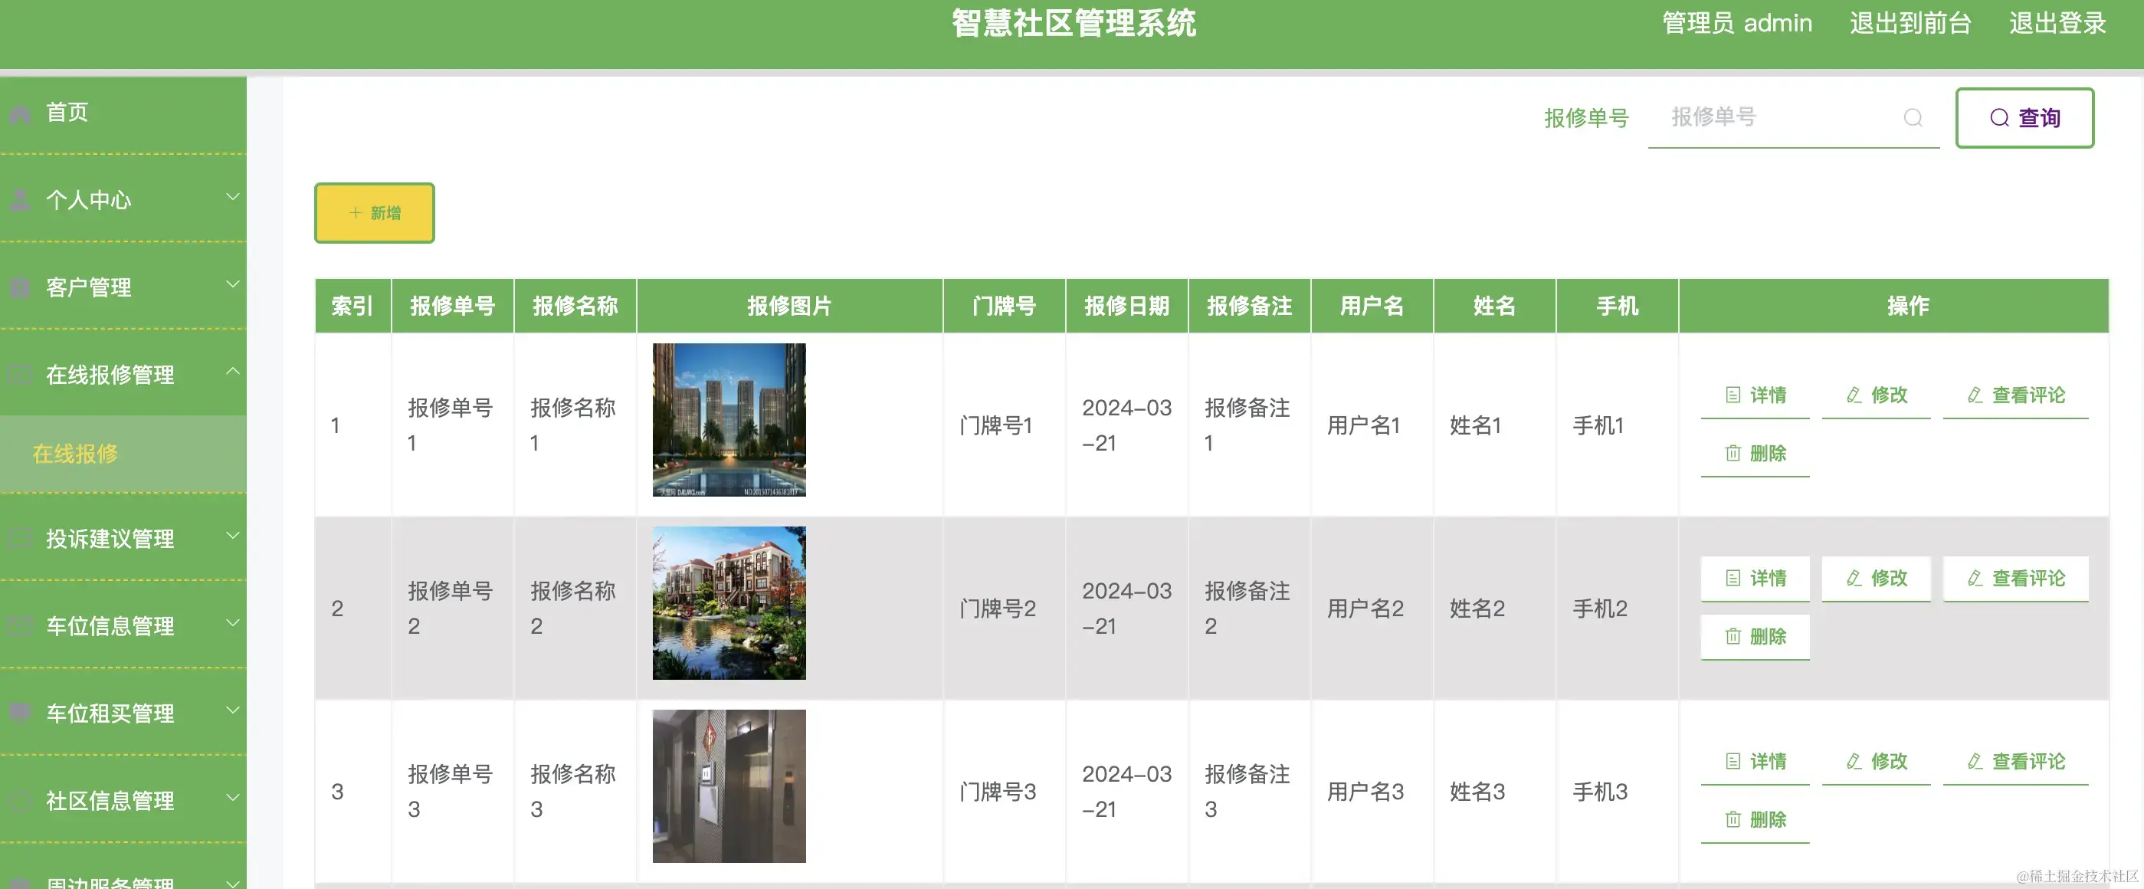Open 详情 for 报修单号2 row

(x=1755, y=579)
